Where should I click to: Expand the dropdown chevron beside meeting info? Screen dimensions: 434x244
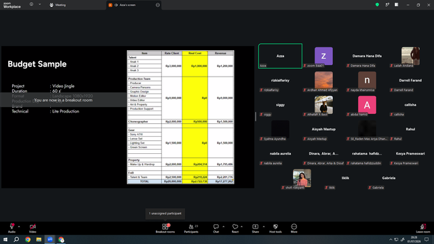coord(39,5)
